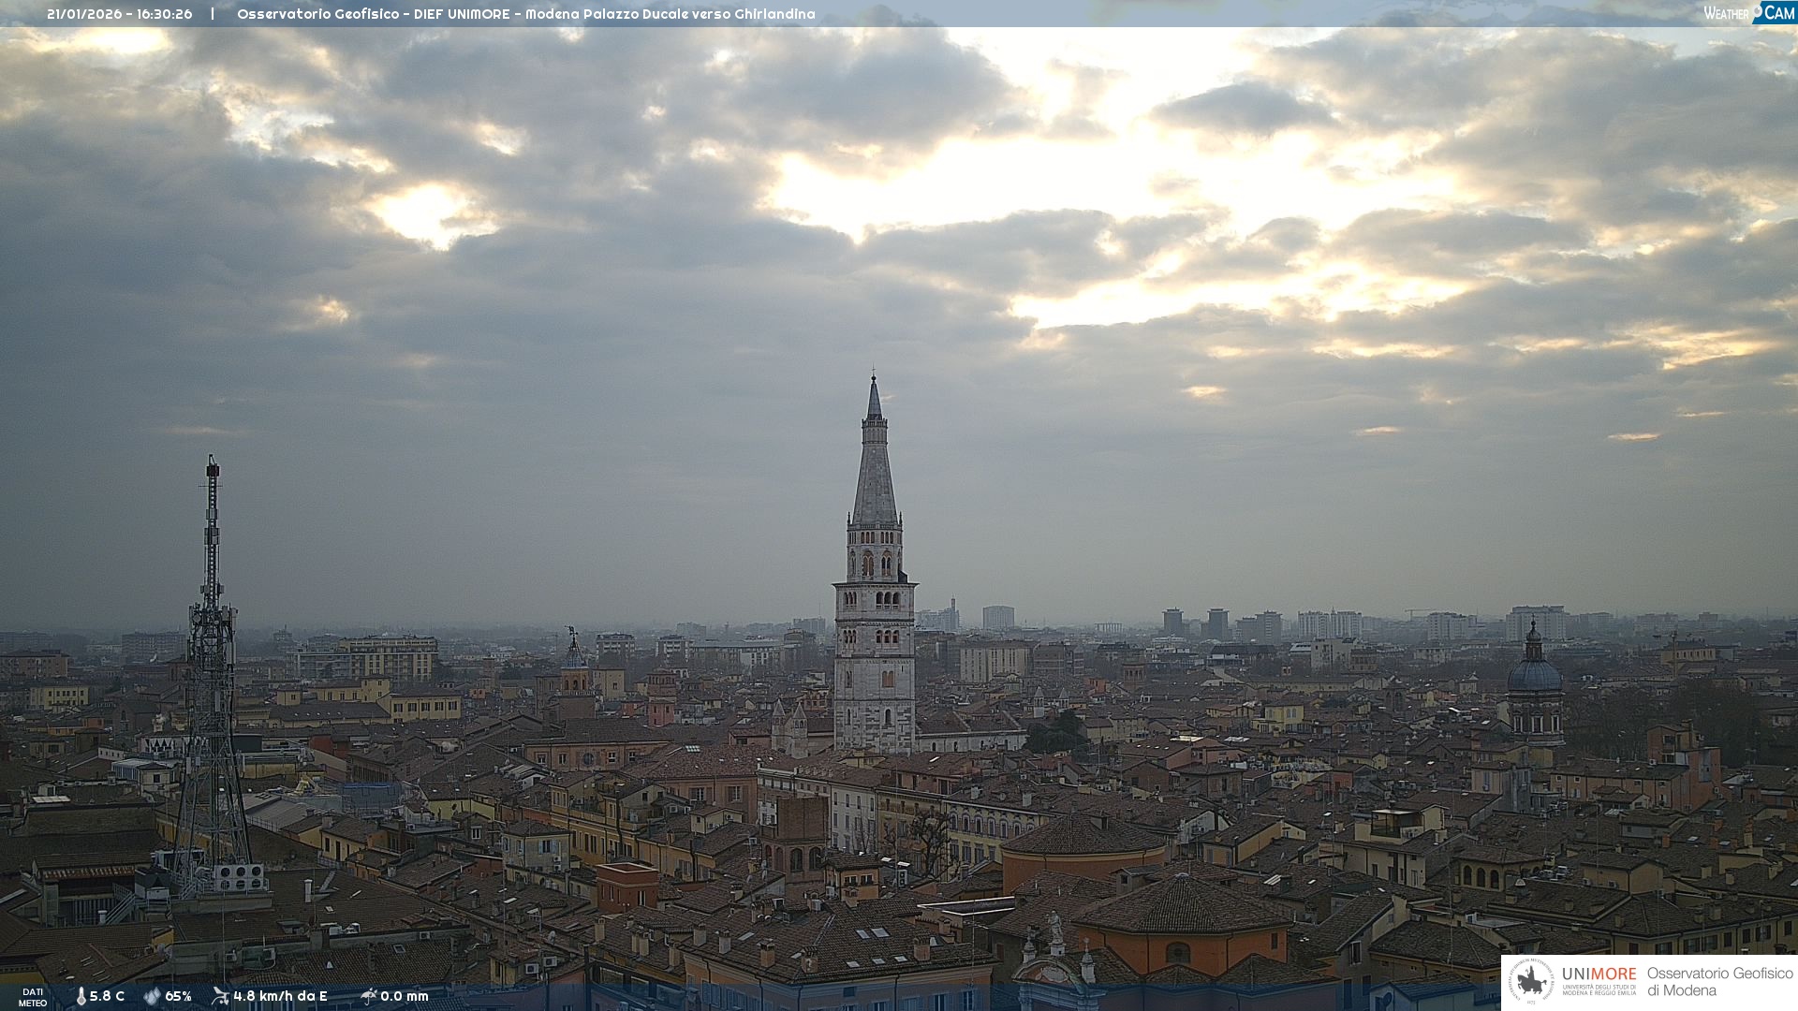Click the 21/01/2026 date and time stamp
The width and height of the screenshot is (1798, 1011).
click(119, 14)
